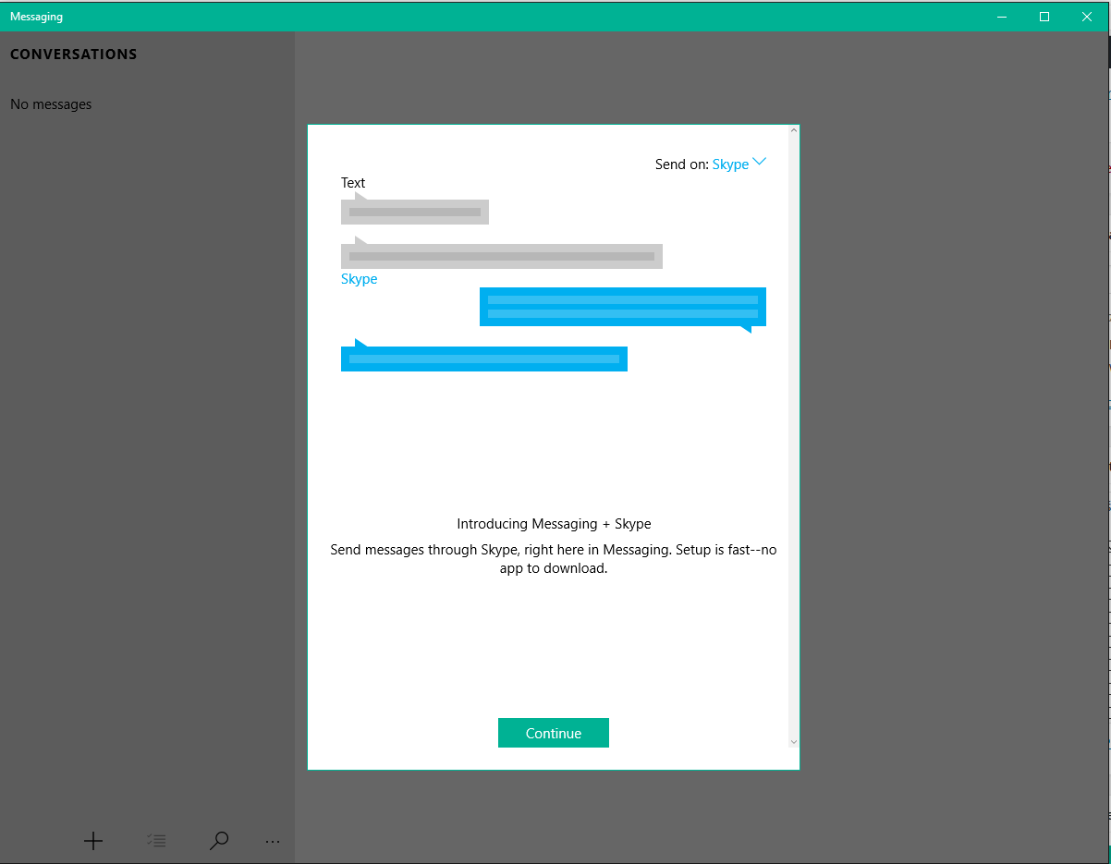Maximize the Messaging window
Screen dimensions: 1111x864
click(1044, 16)
